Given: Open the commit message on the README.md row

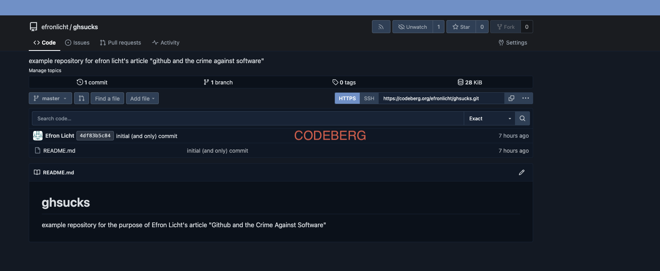Looking at the screenshot, I should point(218,151).
